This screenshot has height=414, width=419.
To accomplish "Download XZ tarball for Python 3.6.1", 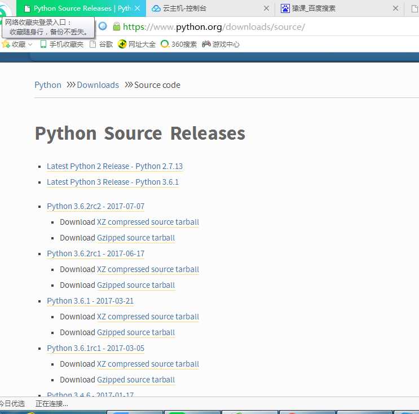I will click(x=148, y=317).
